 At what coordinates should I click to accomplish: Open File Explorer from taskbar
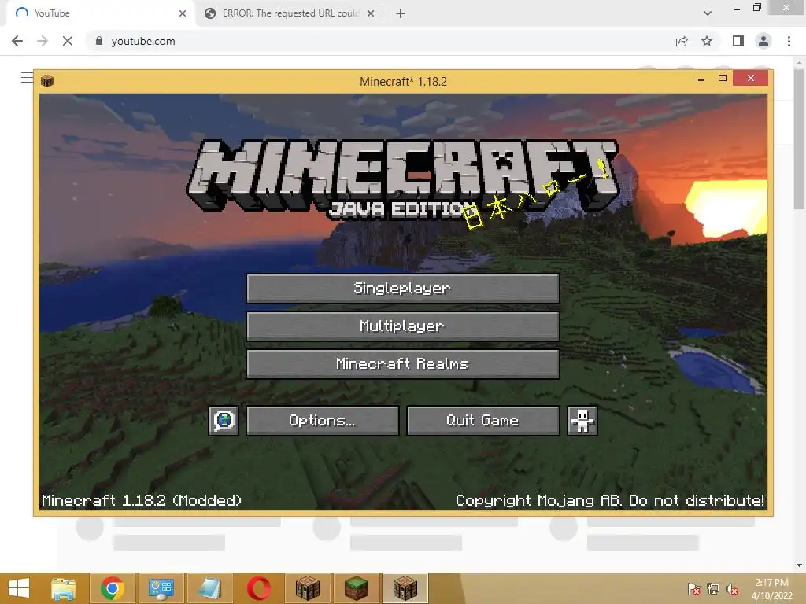[x=64, y=588]
